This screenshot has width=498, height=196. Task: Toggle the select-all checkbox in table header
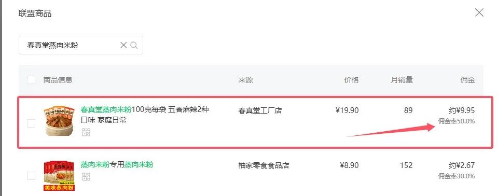coord(31,80)
